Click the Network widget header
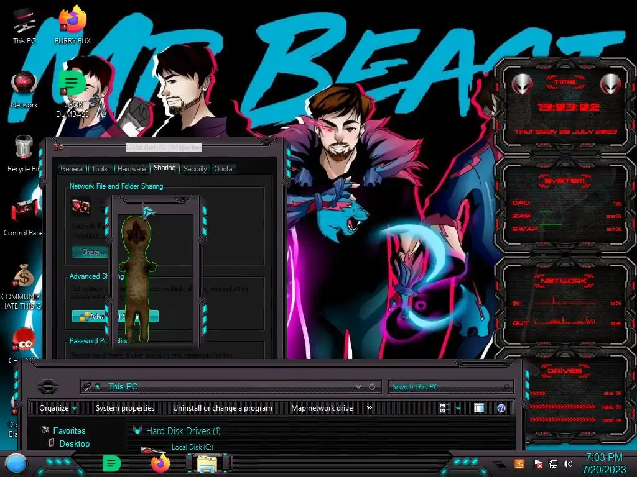637x477 pixels. click(x=565, y=281)
